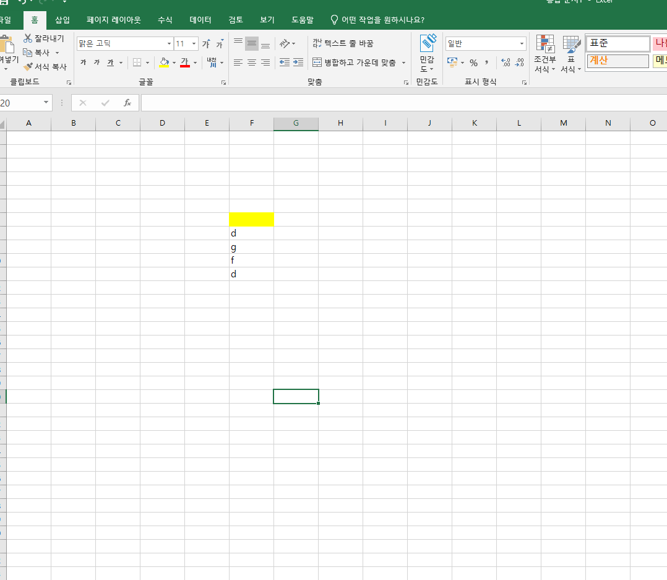This screenshot has width=667, height=580.
Task: Select the yellow-filled cell in column F
Action: click(251, 220)
